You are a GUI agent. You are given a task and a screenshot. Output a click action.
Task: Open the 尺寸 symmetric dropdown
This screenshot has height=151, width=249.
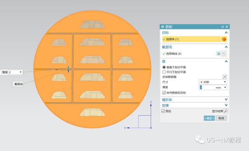tap(213, 82)
